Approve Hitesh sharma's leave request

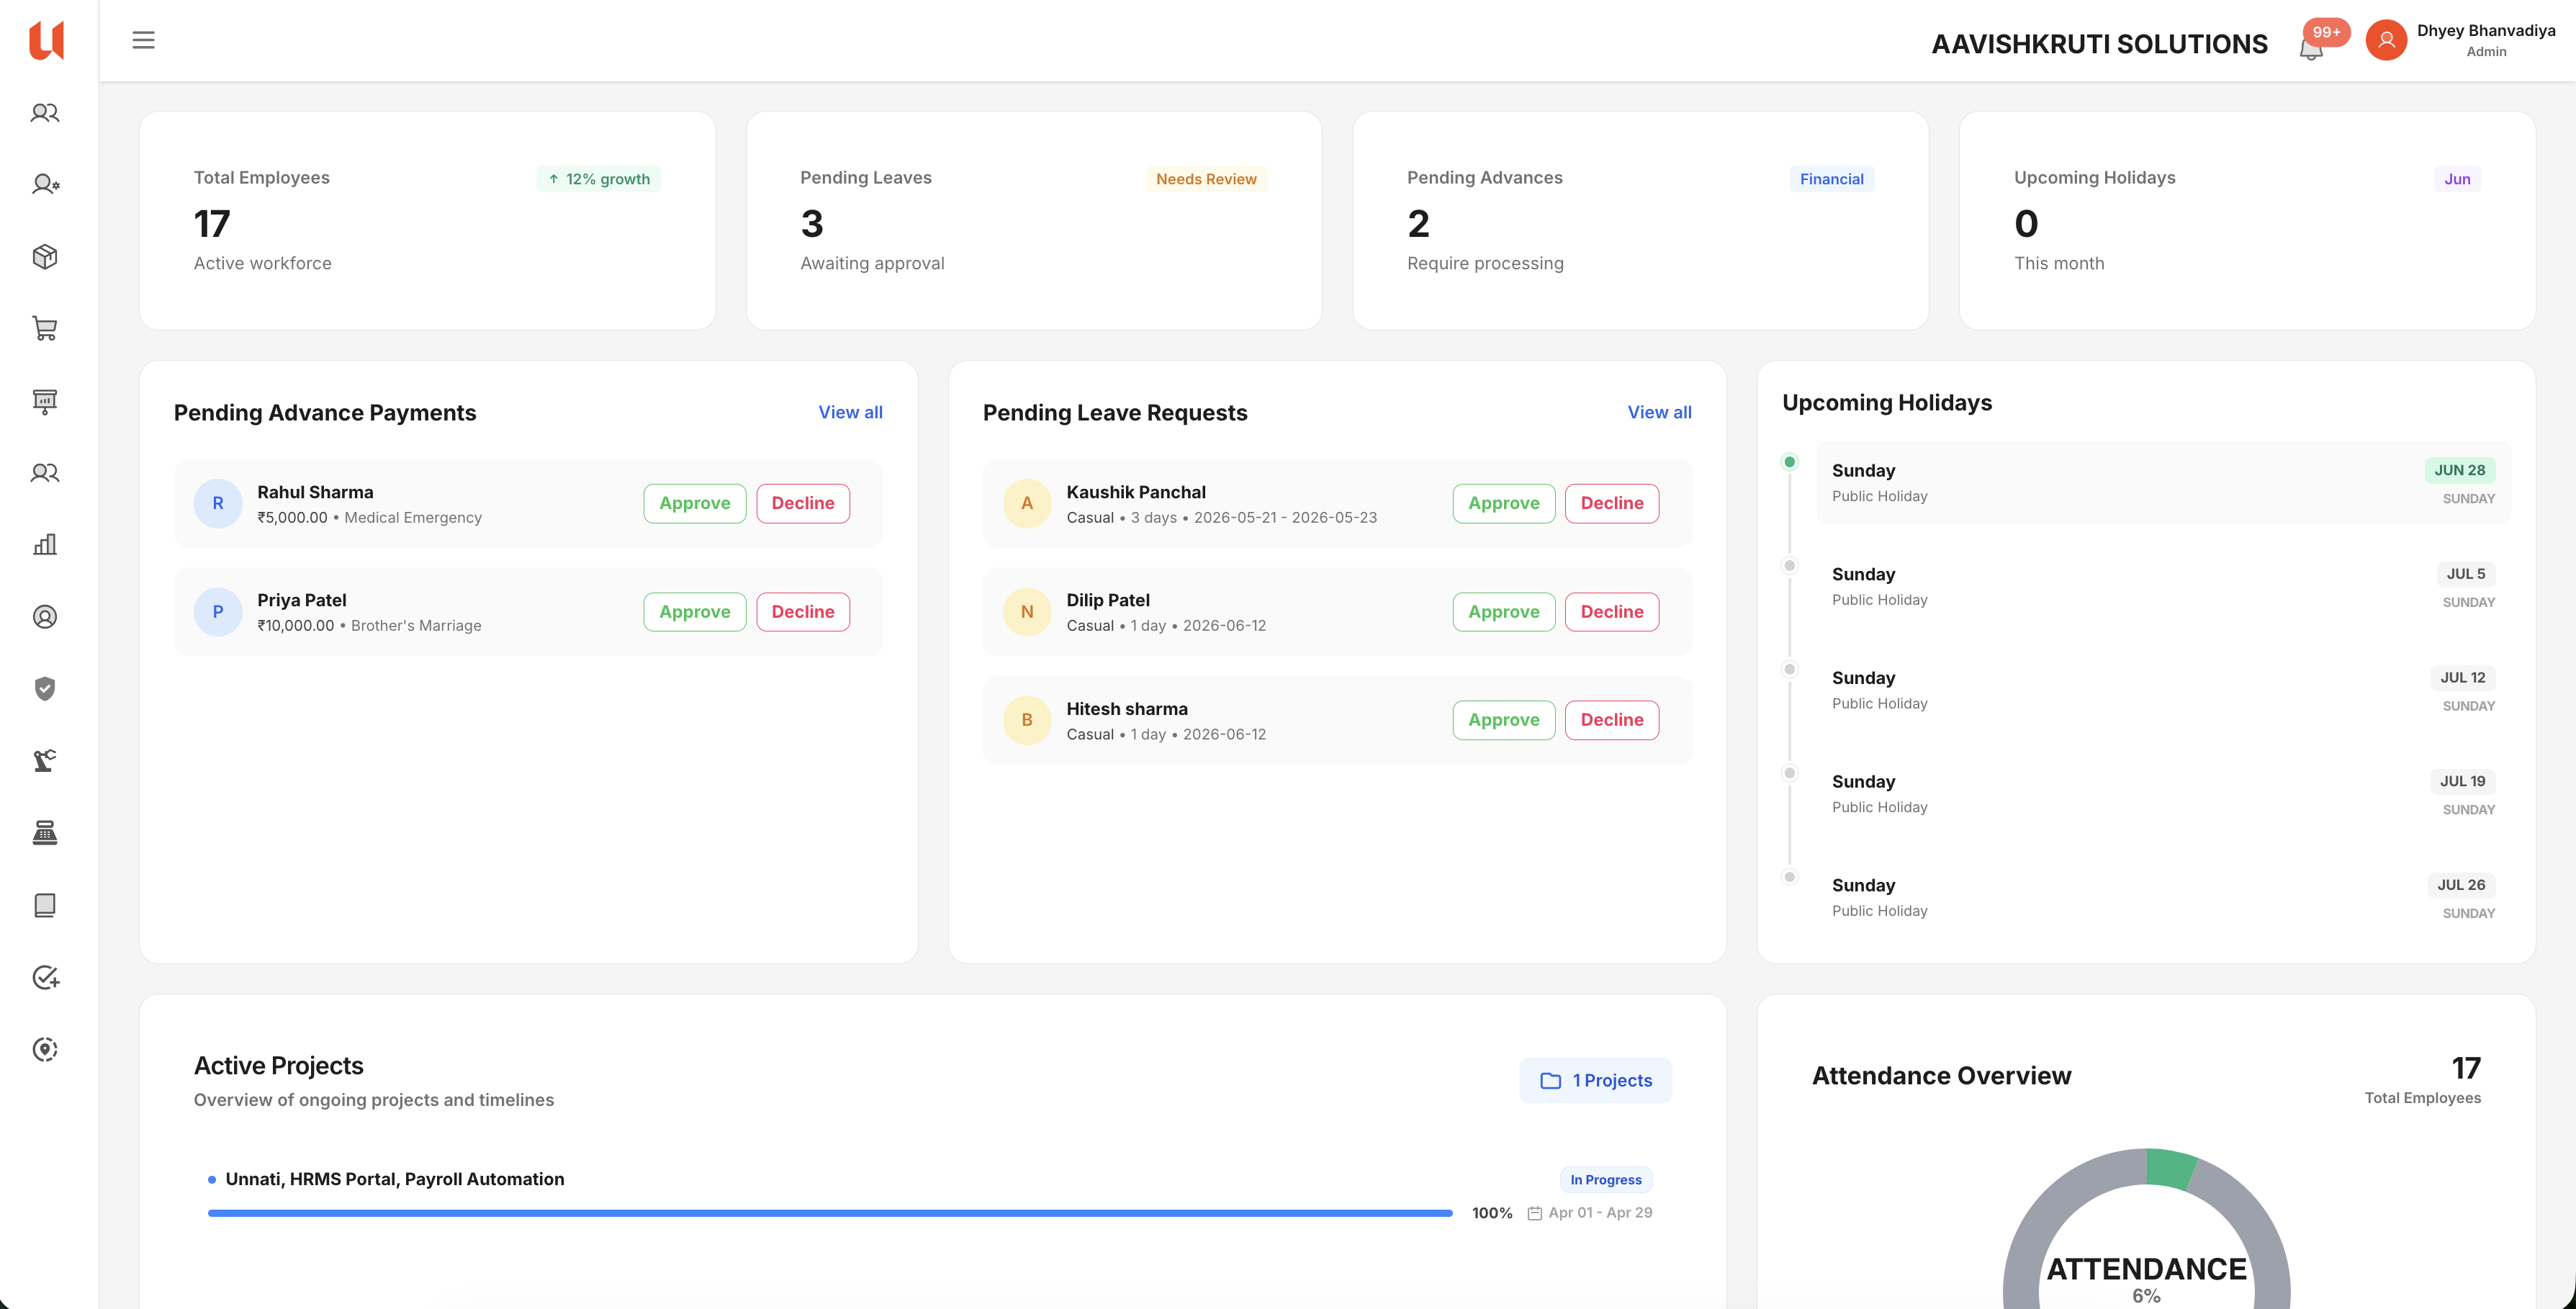pos(1504,720)
